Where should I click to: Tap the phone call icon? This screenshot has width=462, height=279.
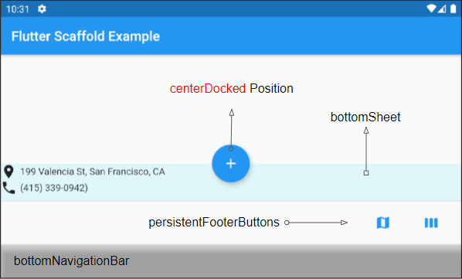(8, 188)
